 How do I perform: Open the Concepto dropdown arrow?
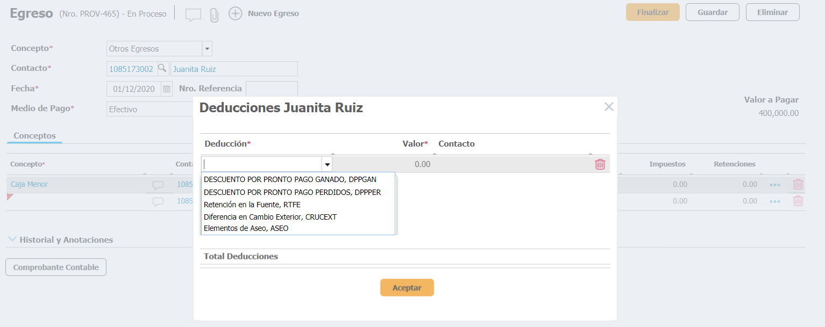click(x=207, y=49)
